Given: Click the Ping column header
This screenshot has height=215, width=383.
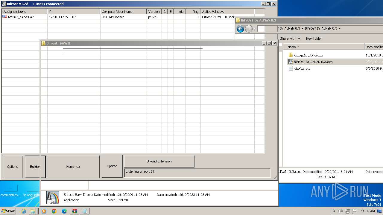Looking at the screenshot, I should pos(193,12).
